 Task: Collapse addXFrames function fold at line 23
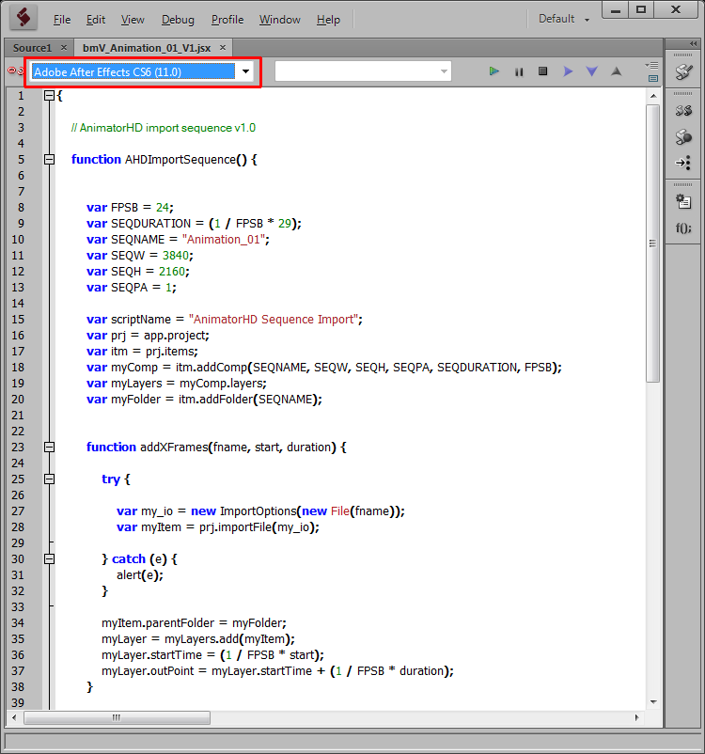[x=49, y=447]
